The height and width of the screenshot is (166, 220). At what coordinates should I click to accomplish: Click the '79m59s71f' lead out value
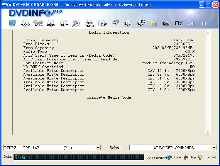pos(184,59)
